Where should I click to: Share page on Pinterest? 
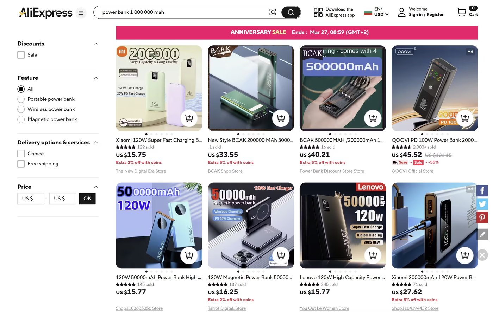(x=482, y=217)
